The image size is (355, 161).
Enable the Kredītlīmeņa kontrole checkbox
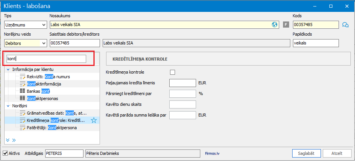click(x=172, y=72)
